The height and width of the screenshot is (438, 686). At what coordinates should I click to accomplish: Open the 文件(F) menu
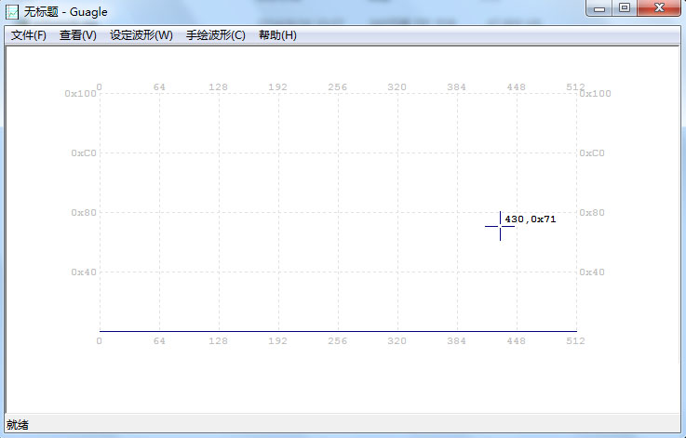tap(29, 35)
